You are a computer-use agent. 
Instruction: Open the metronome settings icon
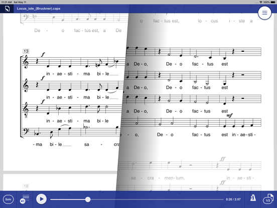tap(253, 198)
